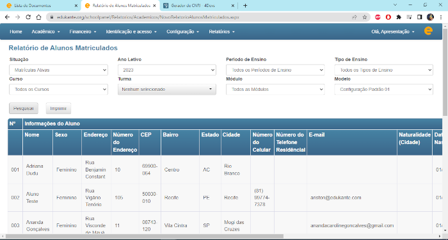The image size is (448, 240).
Task: Click the Relatório de Alunos Matriculados heading
Action: point(63,48)
